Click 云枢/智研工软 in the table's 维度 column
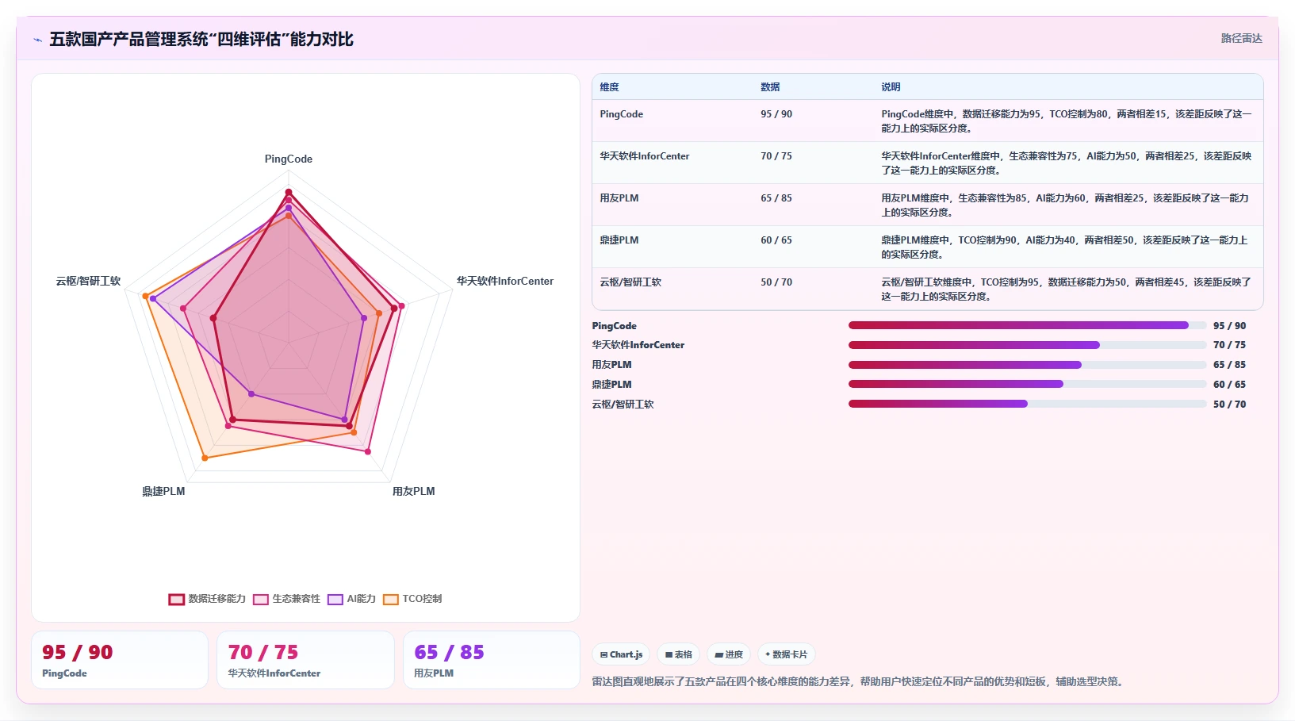The image size is (1295, 721). 630,282
